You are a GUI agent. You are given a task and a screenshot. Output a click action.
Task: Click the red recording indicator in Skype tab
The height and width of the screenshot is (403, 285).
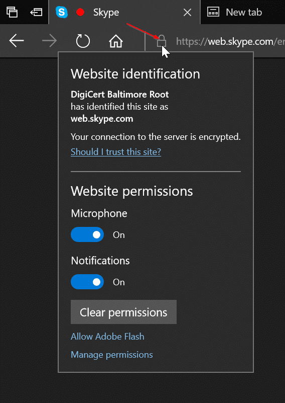click(x=80, y=12)
